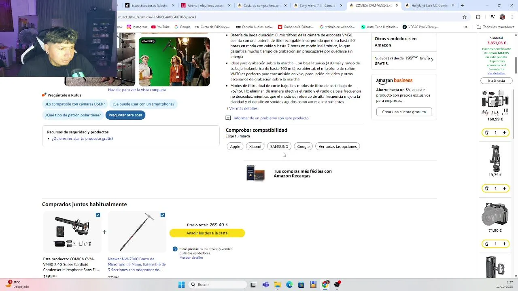Click 'Crear una cuenta gratuita' button

tap(404, 112)
